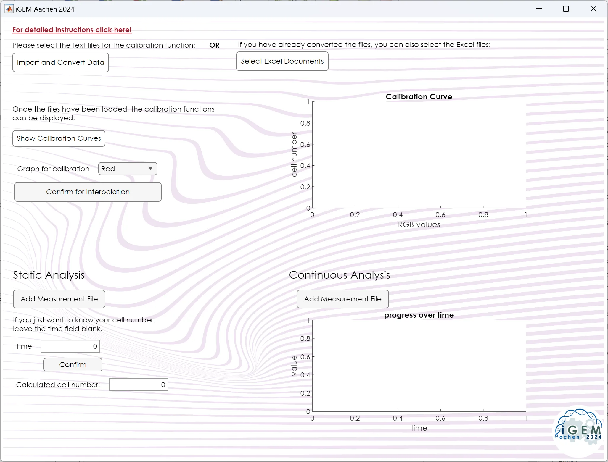Click inside the progress over time plot

pos(419,366)
